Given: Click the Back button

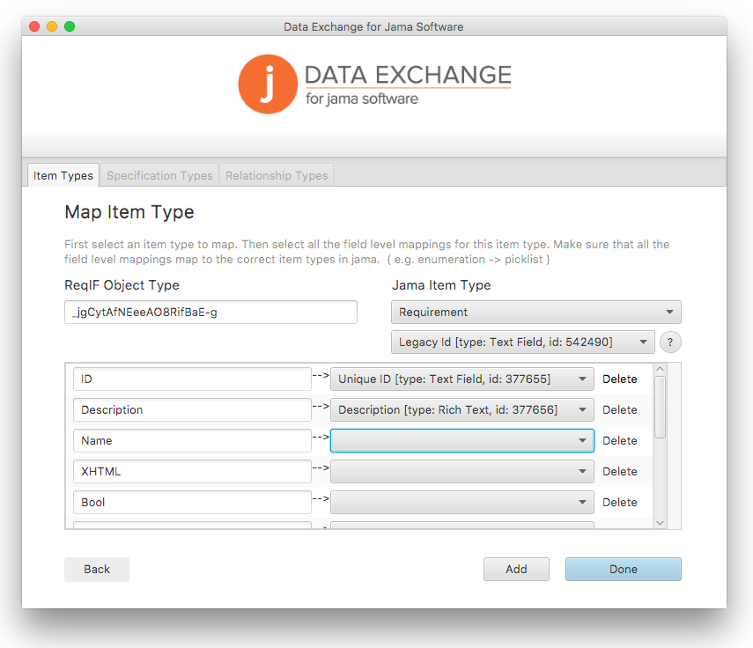Looking at the screenshot, I should (x=97, y=570).
